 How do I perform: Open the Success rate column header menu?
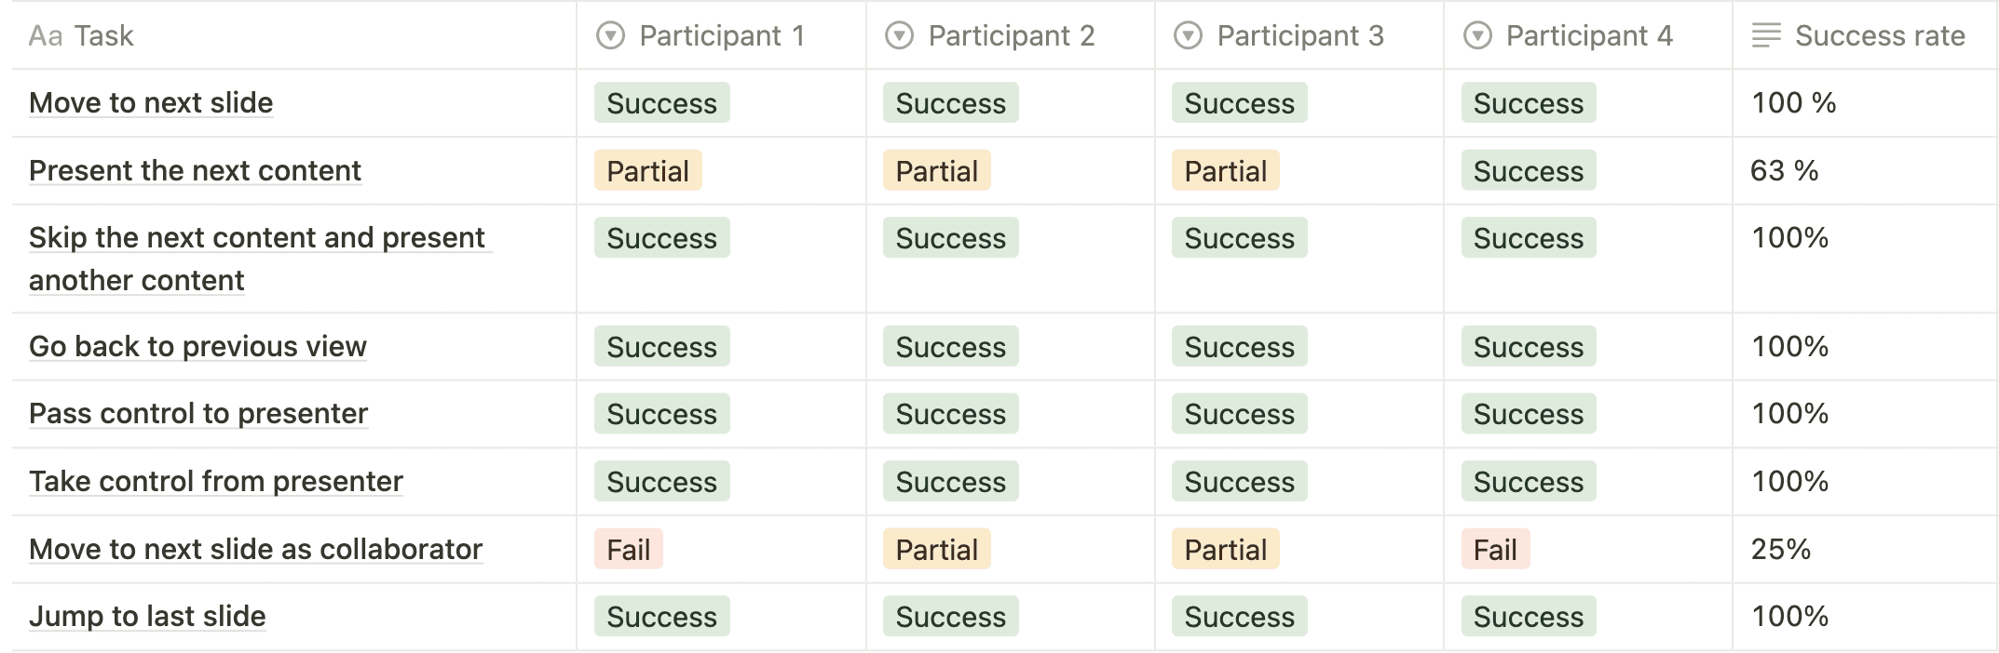(x=1880, y=36)
